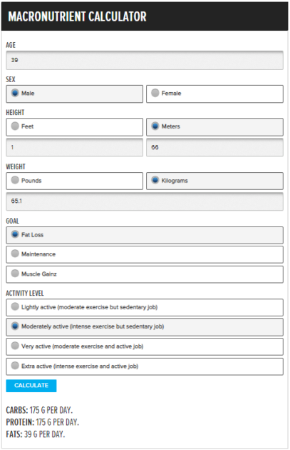Select the Muscle Gainz goal

click(x=145, y=274)
